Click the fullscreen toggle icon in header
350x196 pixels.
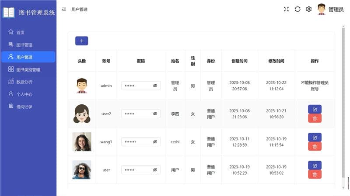[x=286, y=9]
